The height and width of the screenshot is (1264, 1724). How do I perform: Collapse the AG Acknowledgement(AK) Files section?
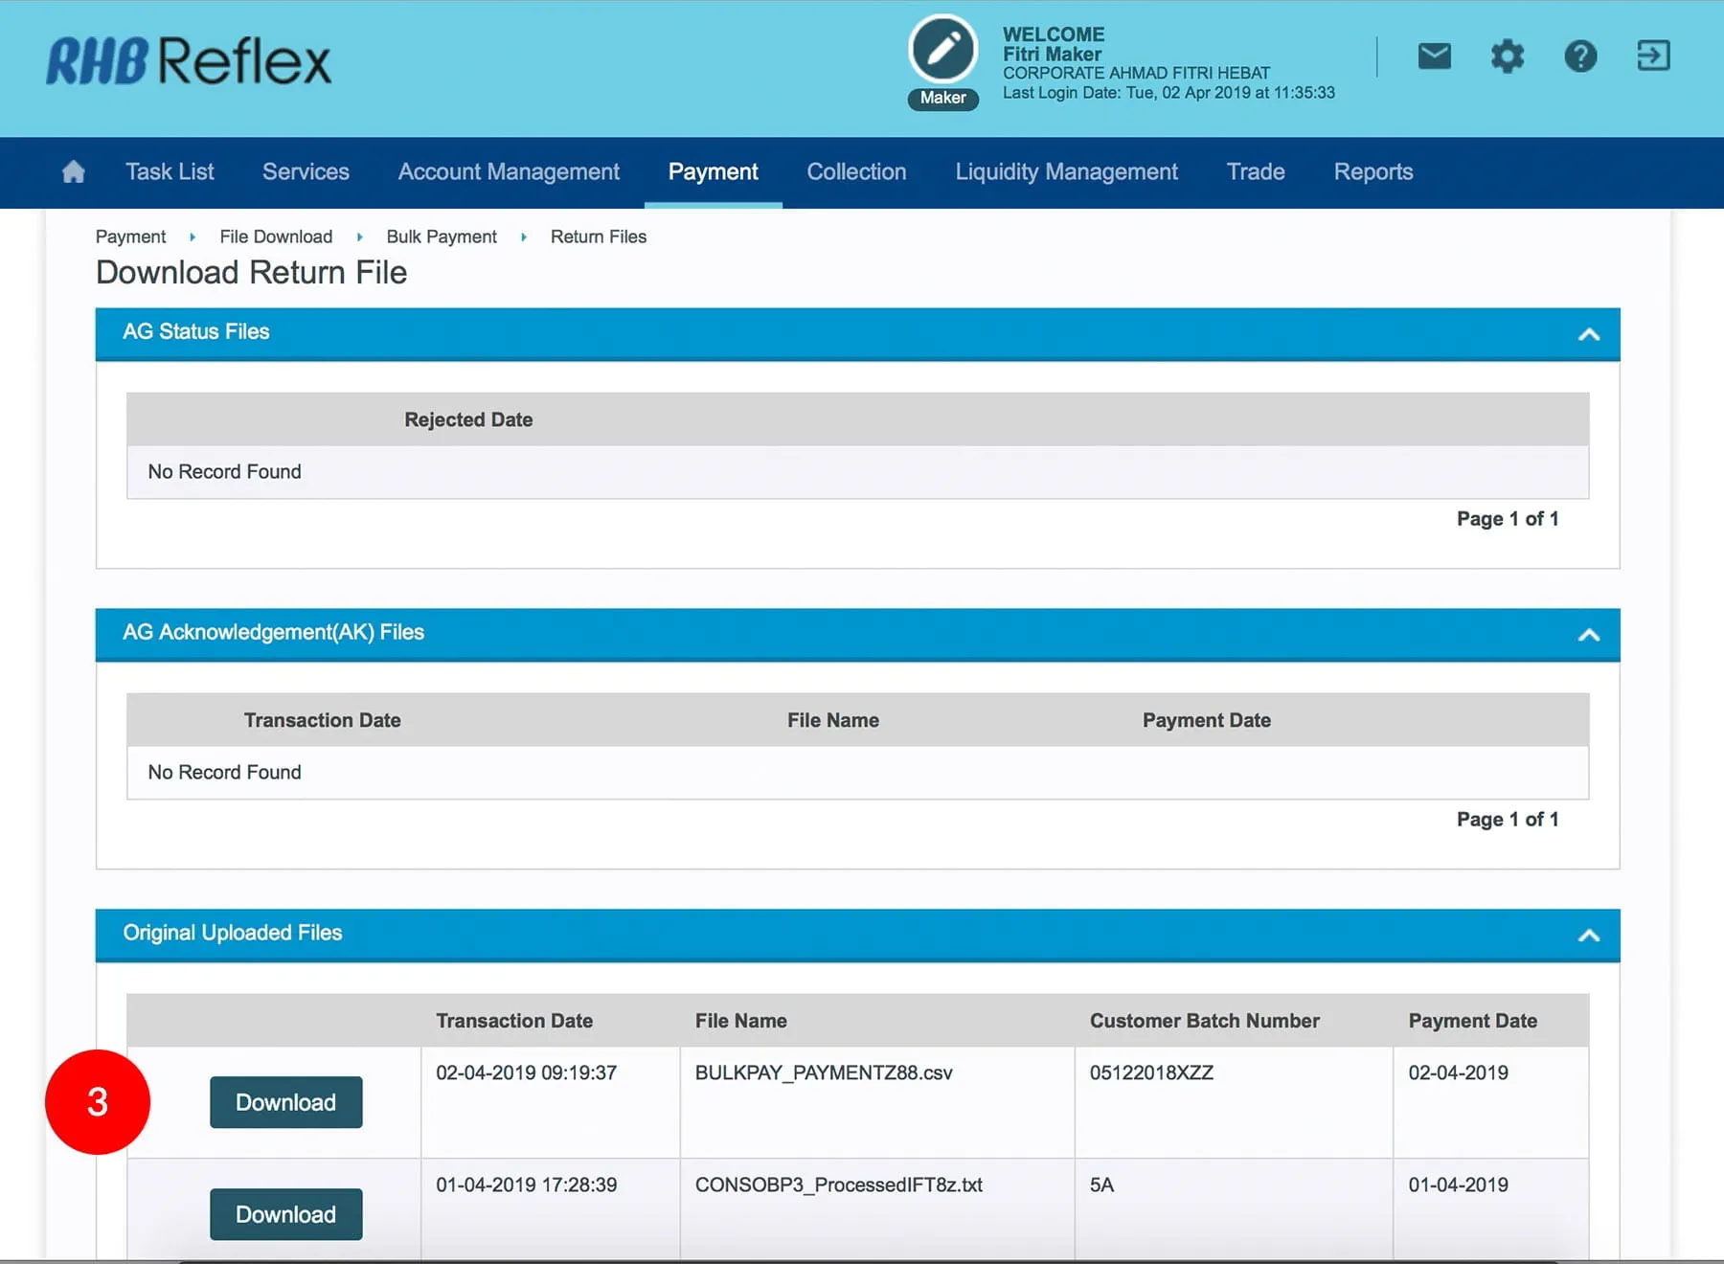click(x=1588, y=635)
